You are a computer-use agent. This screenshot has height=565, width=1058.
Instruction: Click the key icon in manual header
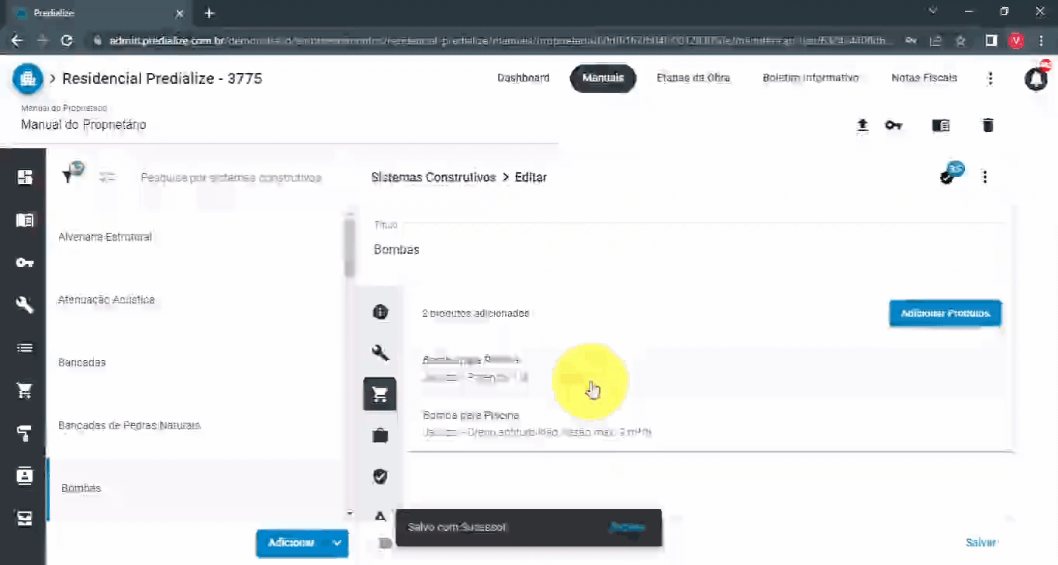894,125
